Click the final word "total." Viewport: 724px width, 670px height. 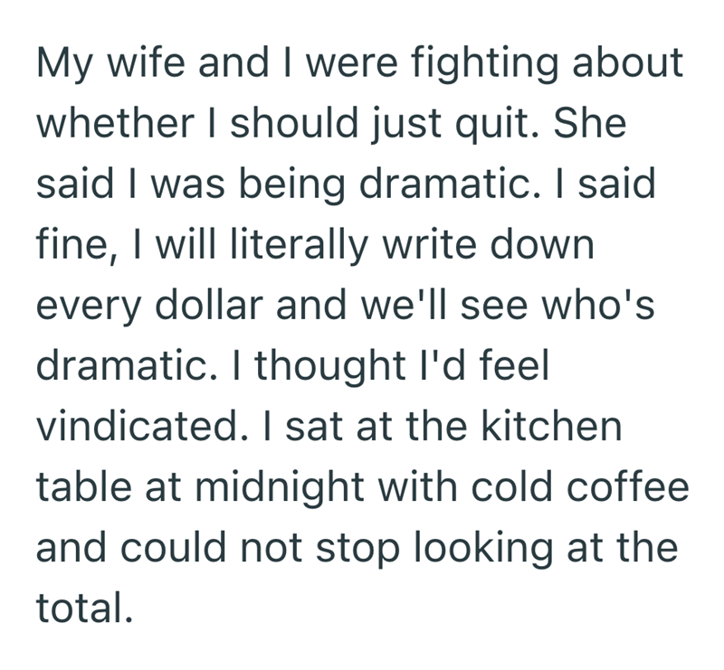coord(84,609)
